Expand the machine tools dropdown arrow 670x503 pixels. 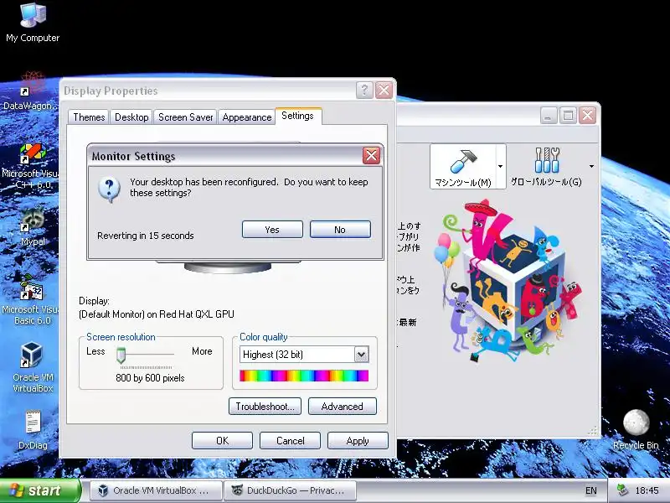coord(500,166)
